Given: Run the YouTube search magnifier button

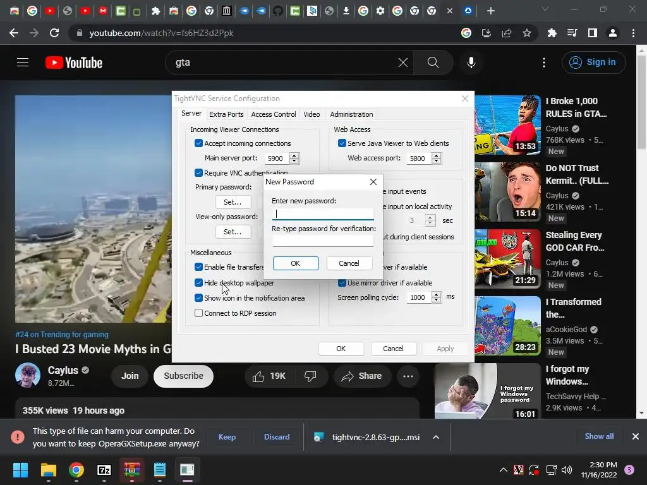Looking at the screenshot, I should [x=433, y=63].
